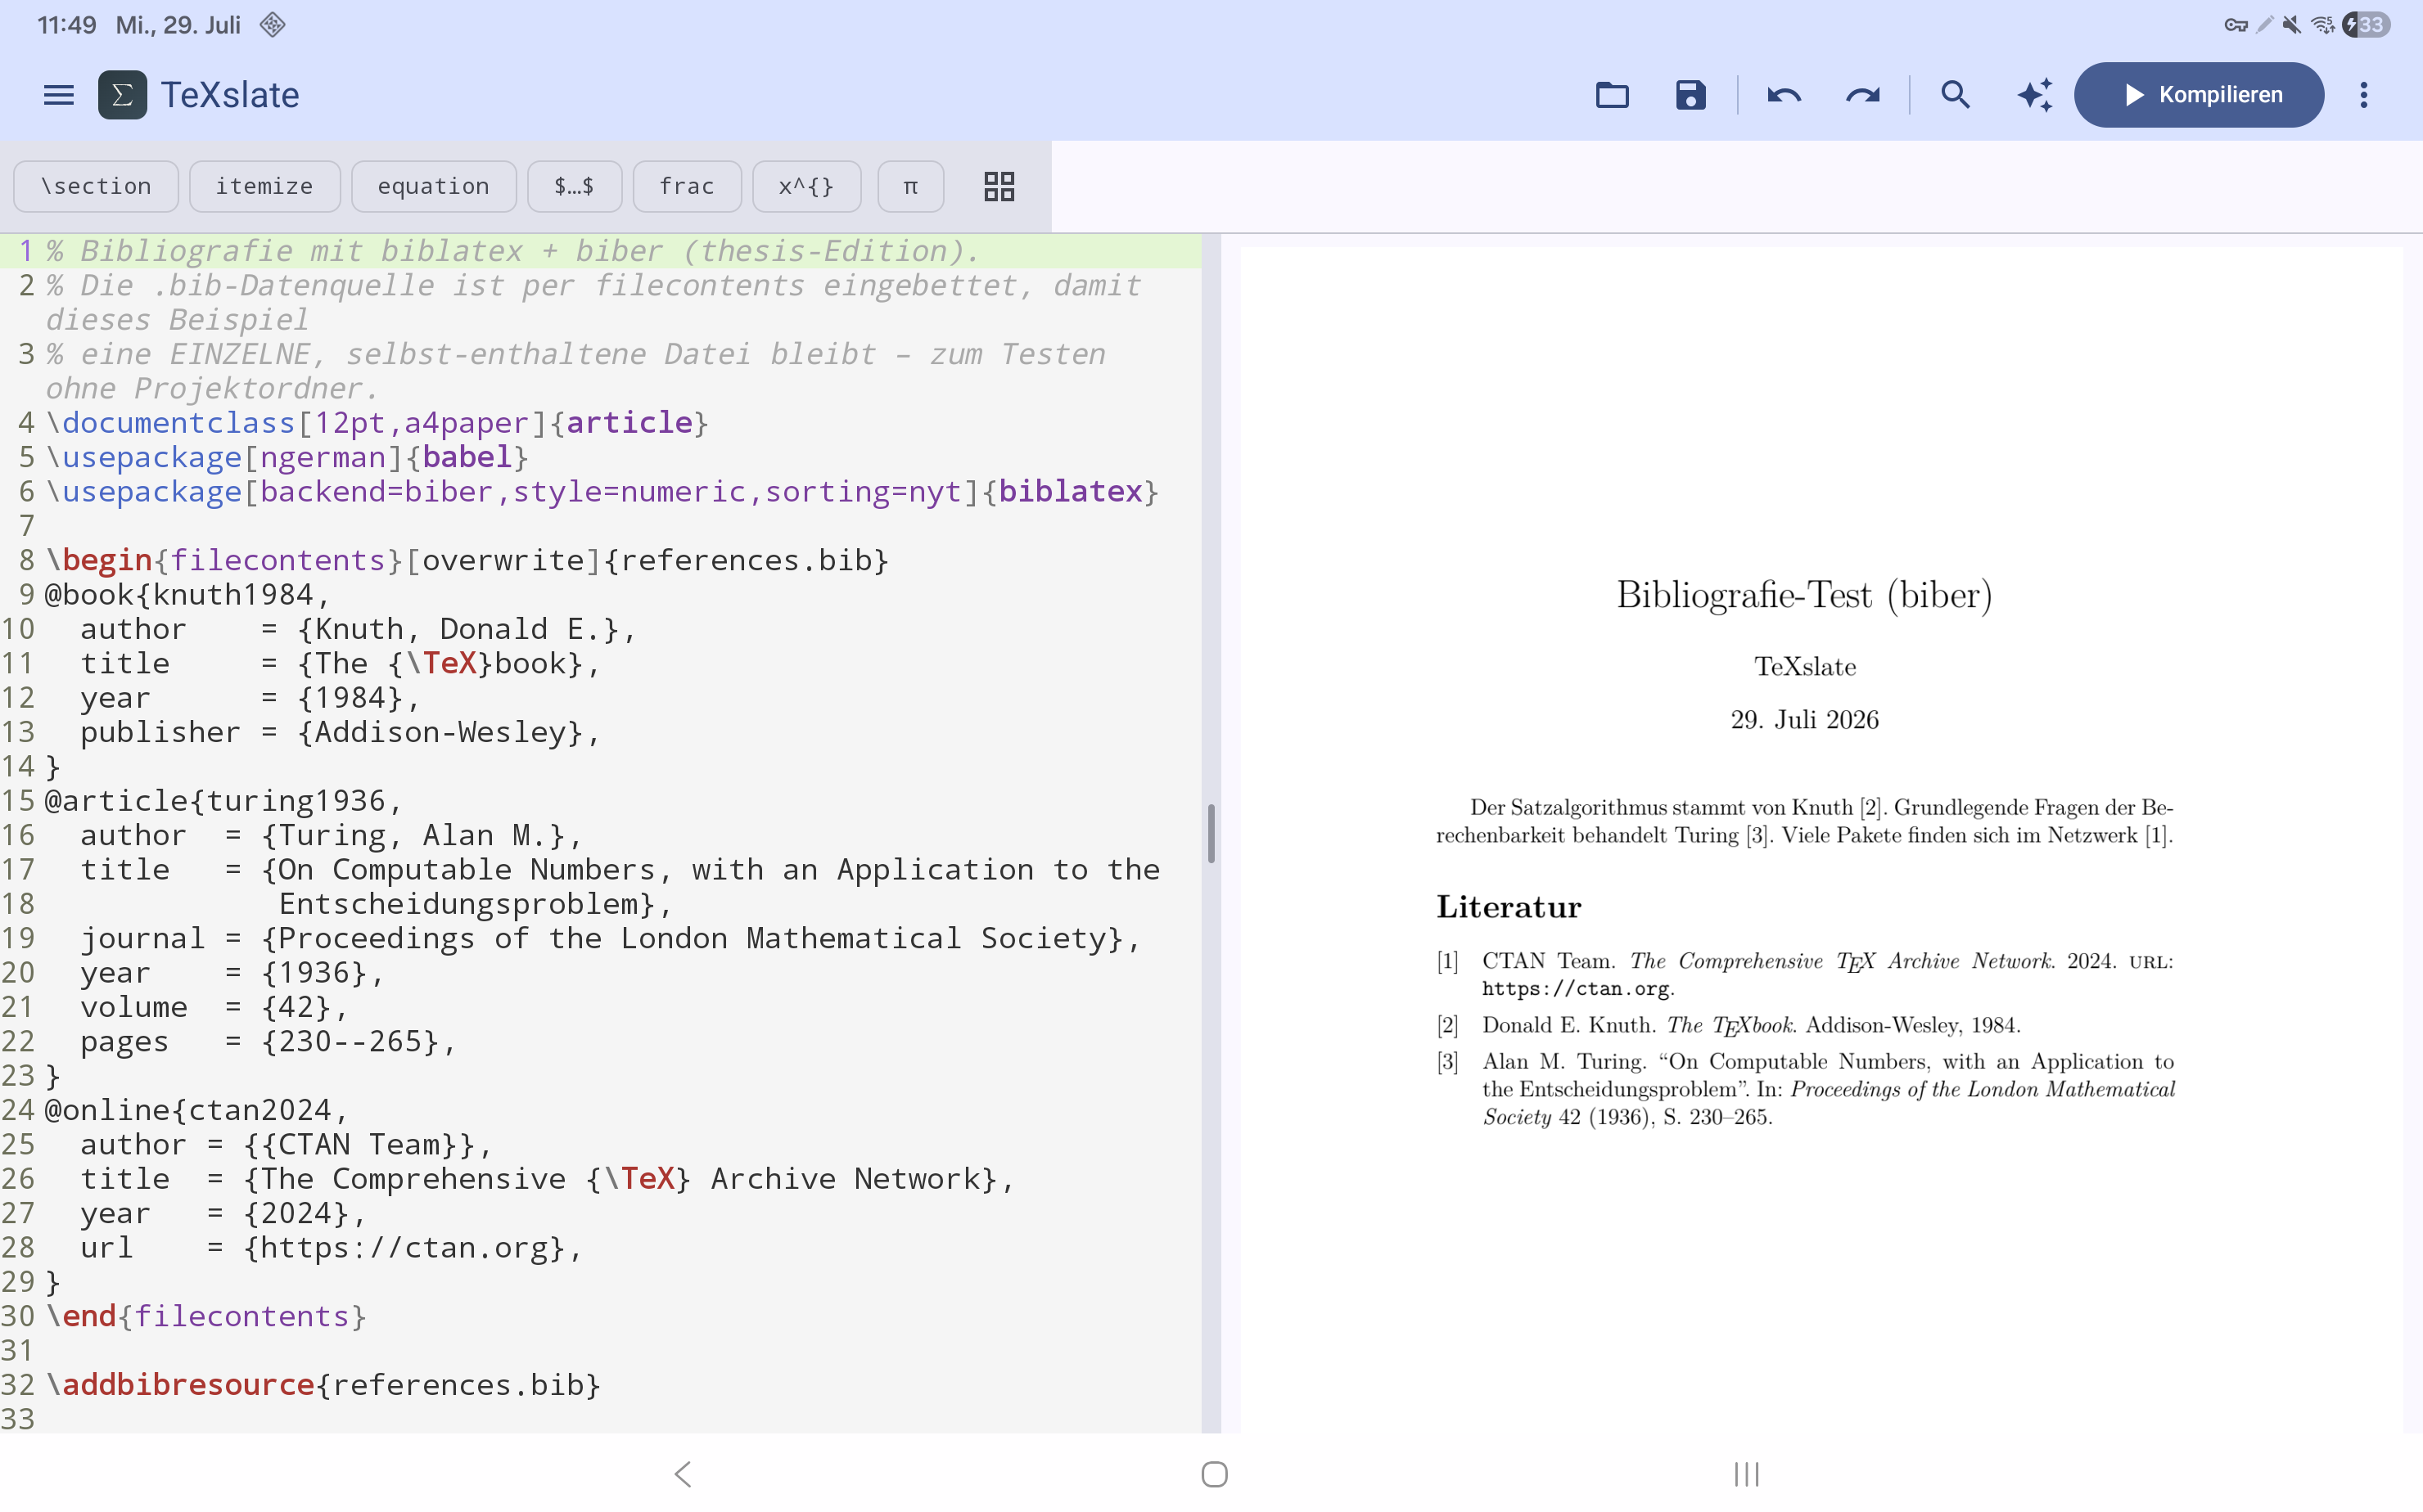Redo the last undone edit
This screenshot has height=1512, width=2423.
[1861, 95]
